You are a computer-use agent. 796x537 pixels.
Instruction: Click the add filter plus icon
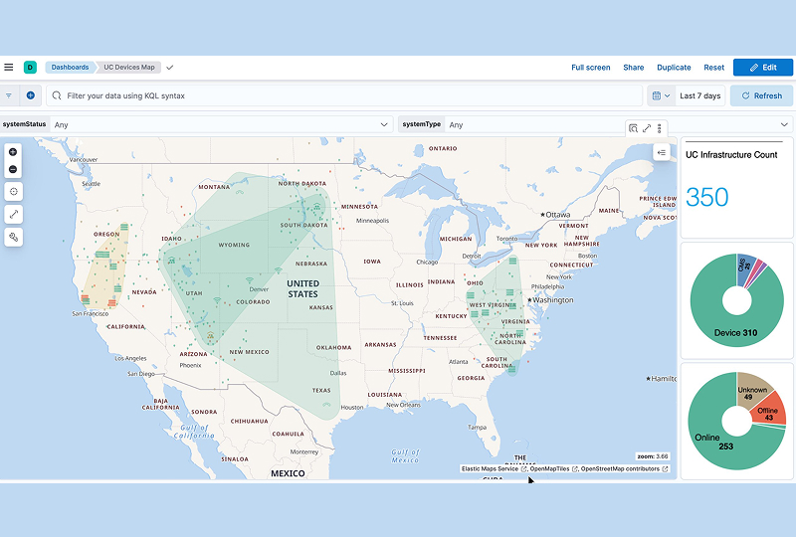coord(30,95)
